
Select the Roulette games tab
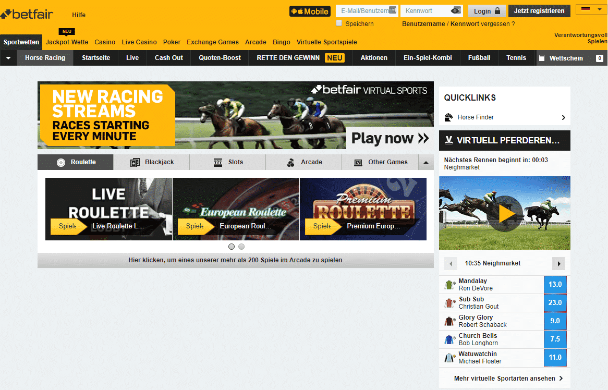tap(75, 162)
